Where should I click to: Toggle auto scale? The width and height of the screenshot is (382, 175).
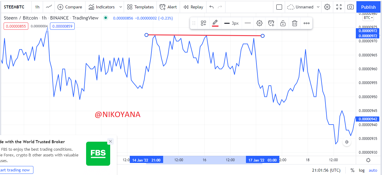pyautogui.click(x=373, y=170)
